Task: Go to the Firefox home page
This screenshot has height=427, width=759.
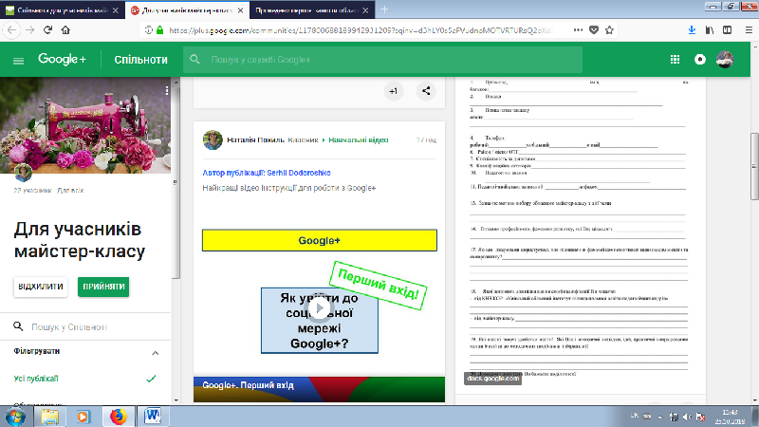Action: (x=65, y=30)
